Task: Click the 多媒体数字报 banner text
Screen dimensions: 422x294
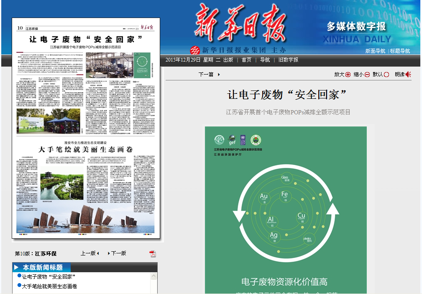Action: 356,26
